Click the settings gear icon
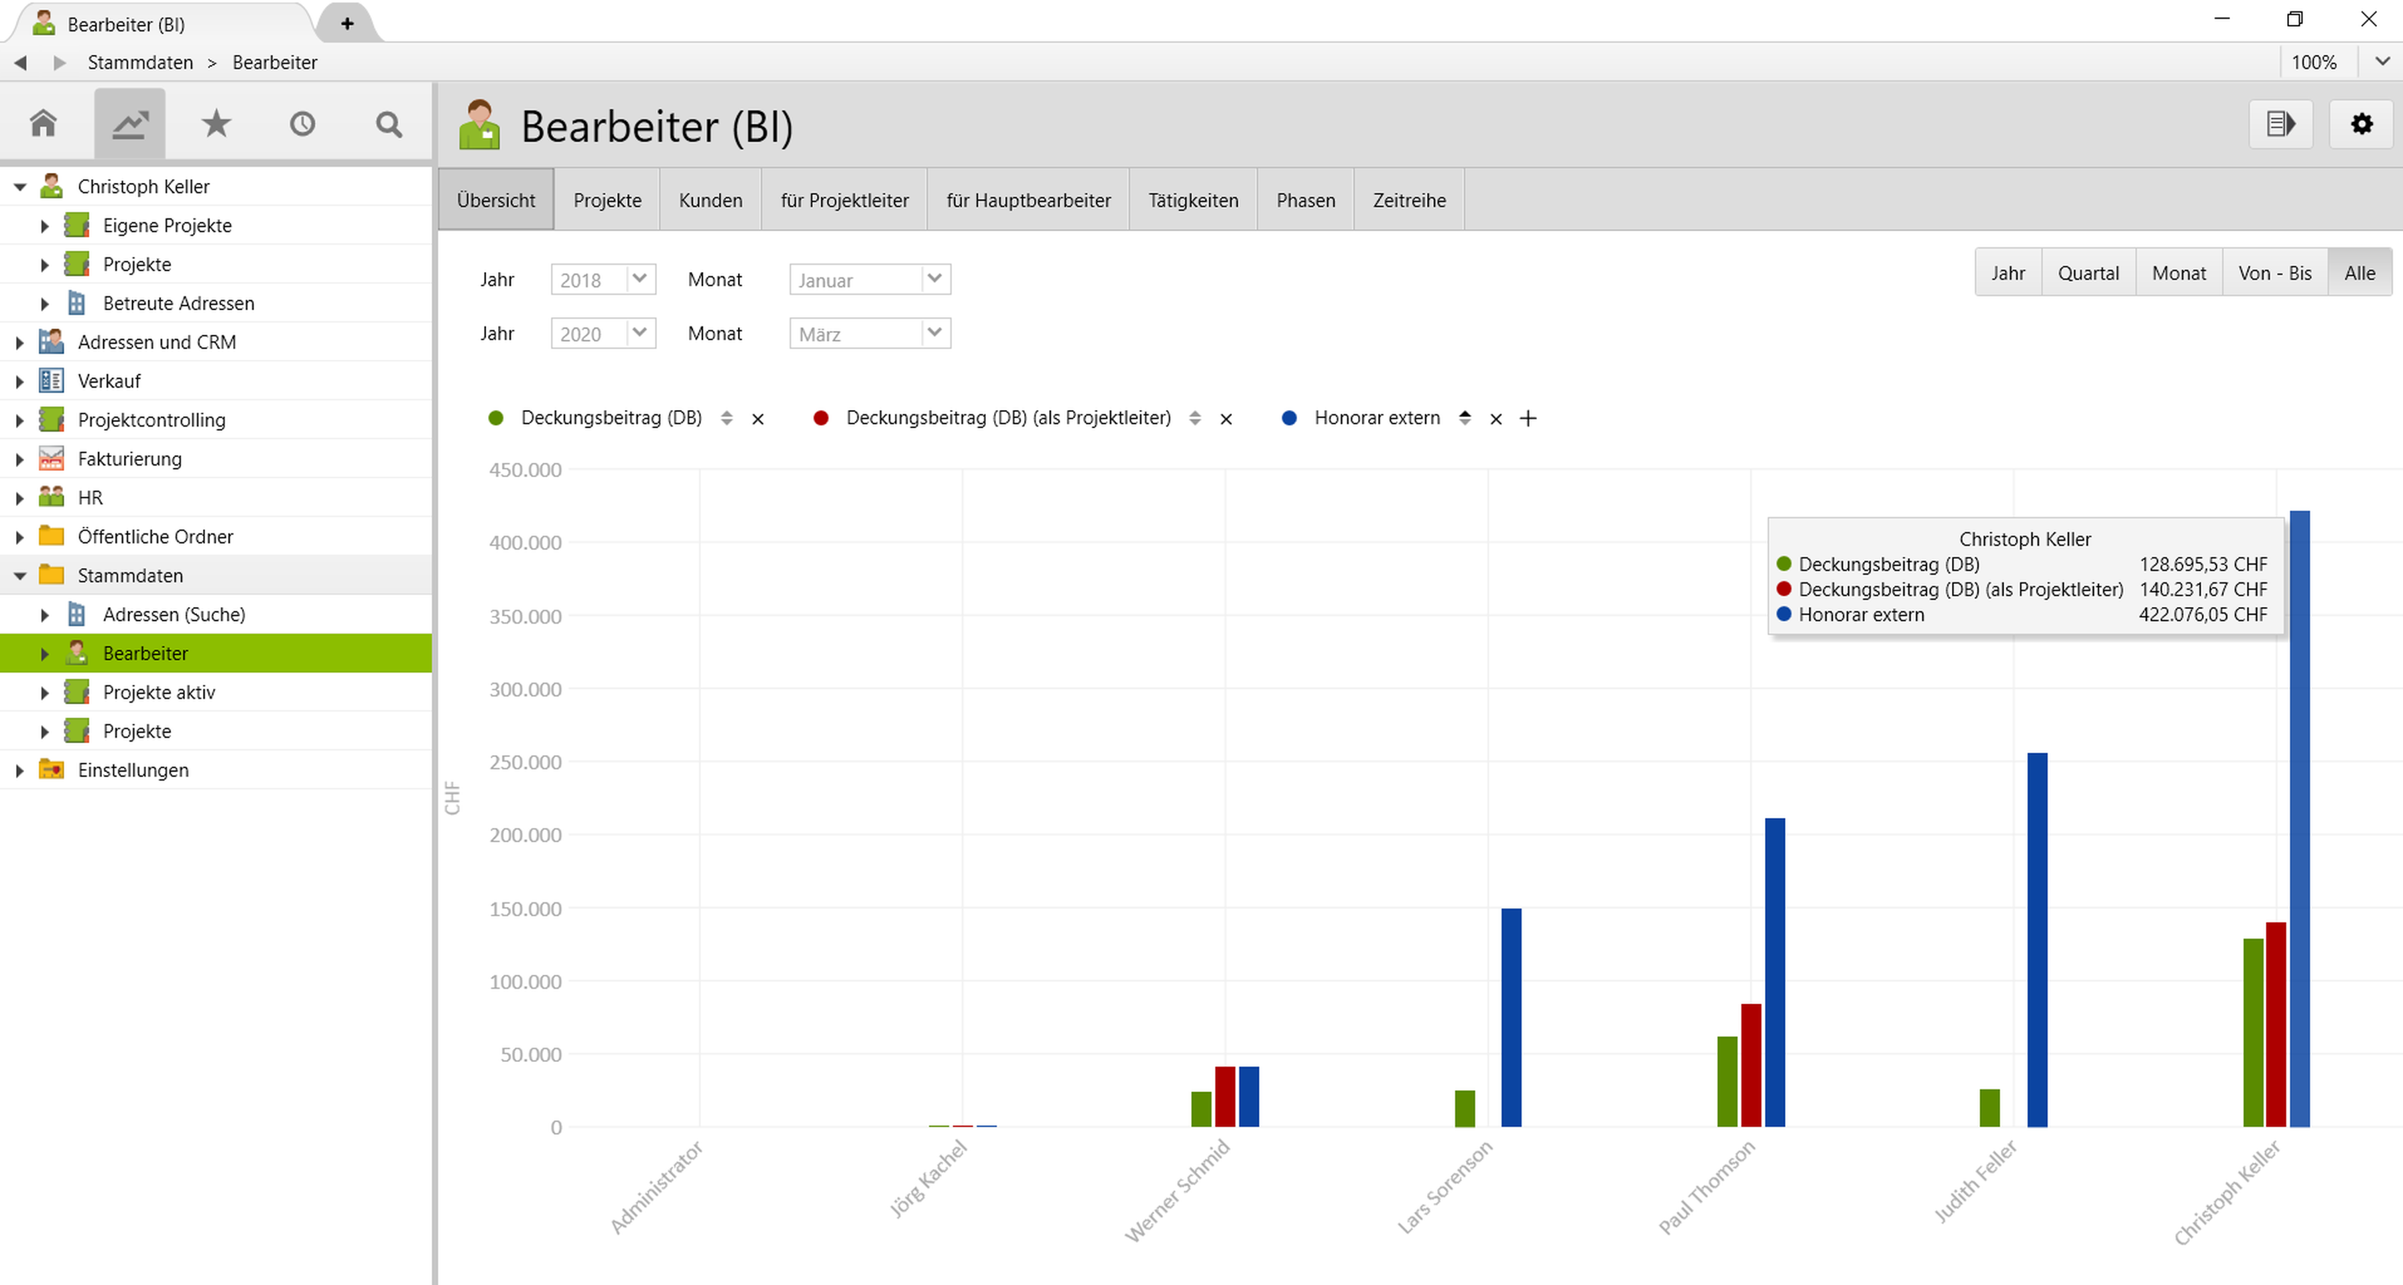Image resolution: width=2403 pixels, height=1285 pixels. (2361, 124)
